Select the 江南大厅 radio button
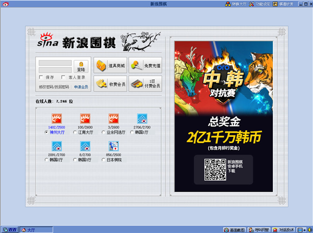313x233 pixels. pos(75,132)
